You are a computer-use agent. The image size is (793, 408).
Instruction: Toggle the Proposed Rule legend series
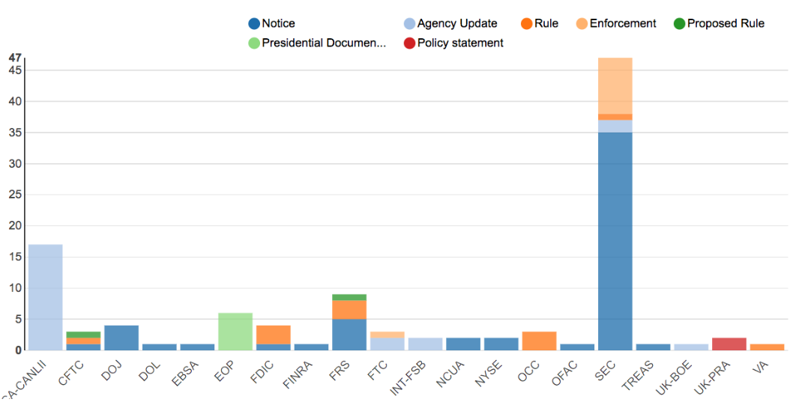719,23
